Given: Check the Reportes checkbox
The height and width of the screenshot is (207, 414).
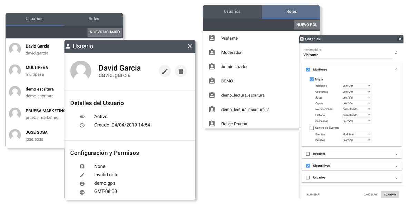Looking at the screenshot, I should [x=308, y=154].
